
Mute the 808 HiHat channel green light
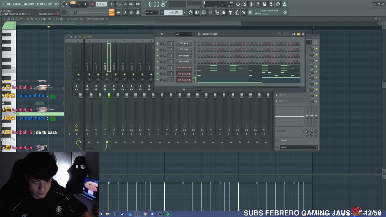click(157, 55)
